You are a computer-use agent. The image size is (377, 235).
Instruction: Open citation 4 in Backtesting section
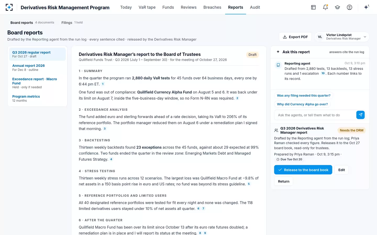tap(111, 159)
